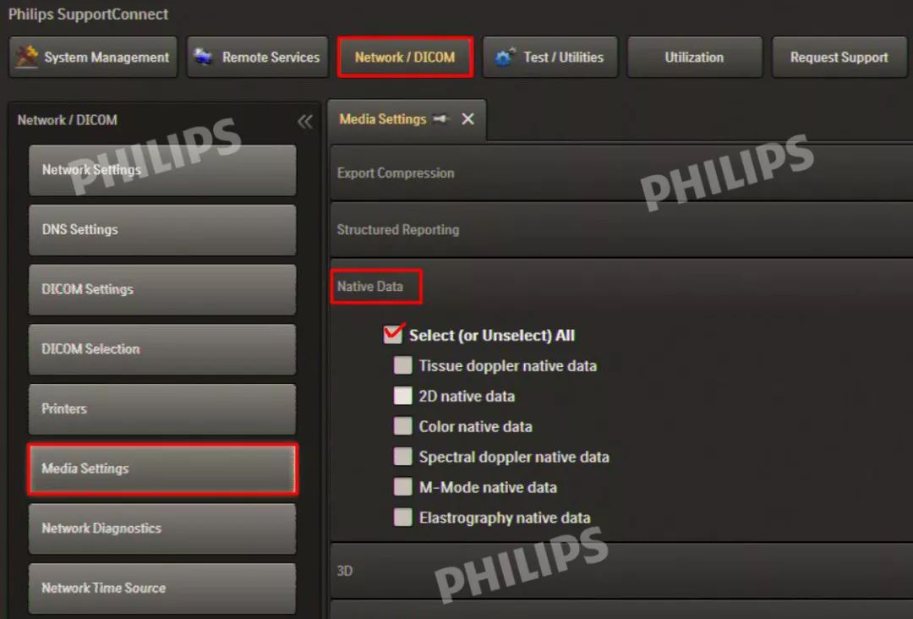913x619 pixels.
Task: Click the System Management tools icon
Action: (26, 57)
